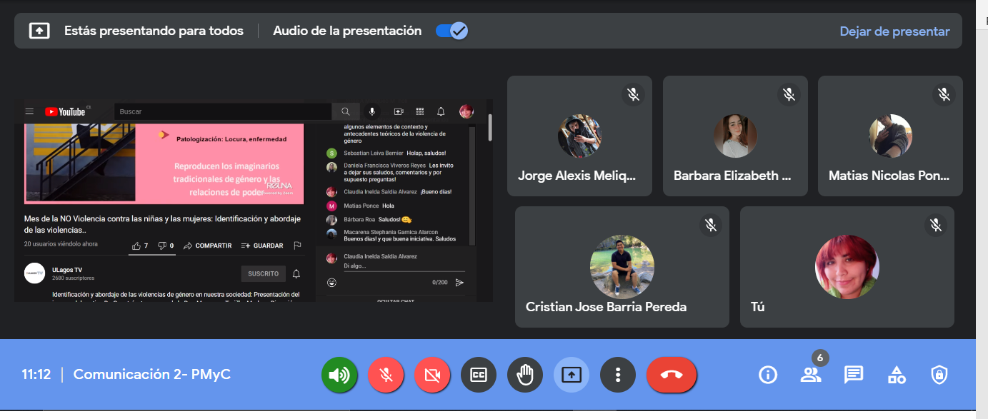Select Cristian Jose Barria Pereda tile
The width and height of the screenshot is (988, 419).
pyautogui.click(x=622, y=267)
